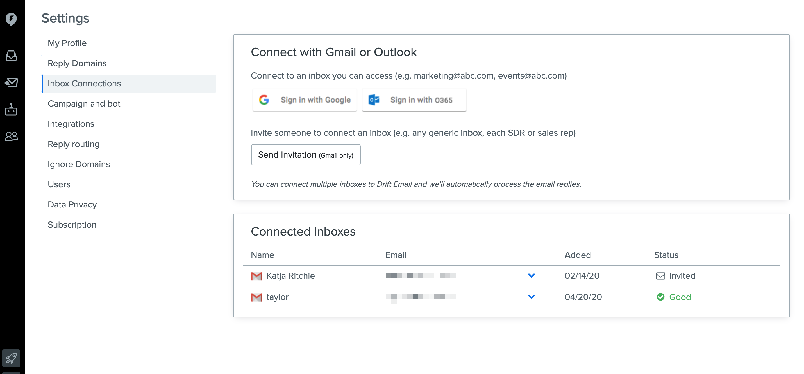Sign in with O365 button
This screenshot has width=804, height=374.
[414, 100]
